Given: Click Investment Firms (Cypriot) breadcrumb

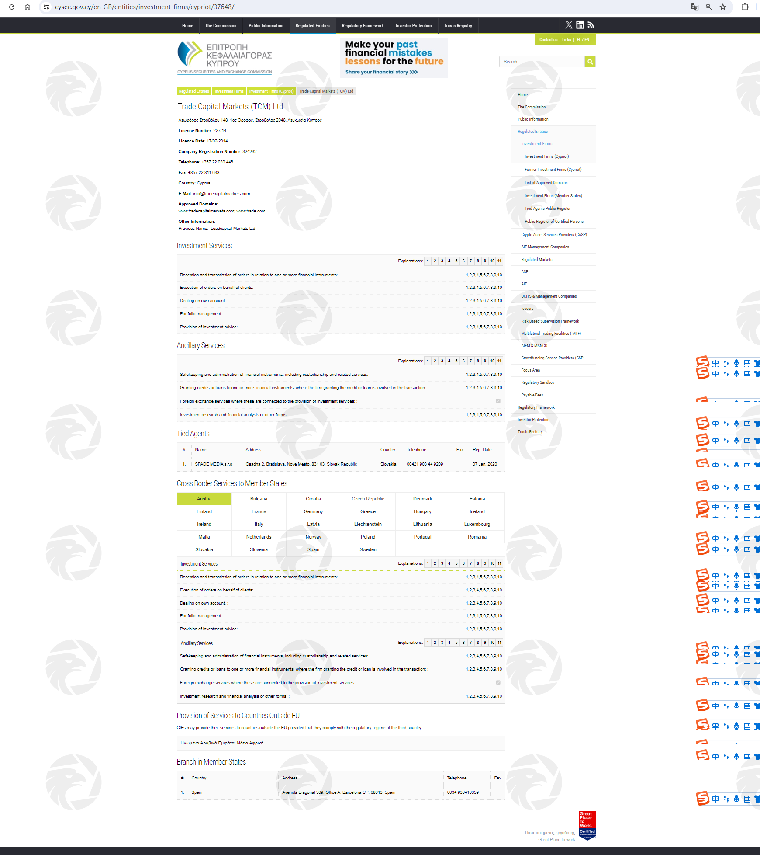Looking at the screenshot, I should click(271, 91).
